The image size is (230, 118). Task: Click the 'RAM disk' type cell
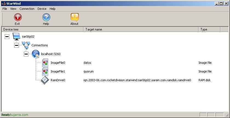coord(205,80)
